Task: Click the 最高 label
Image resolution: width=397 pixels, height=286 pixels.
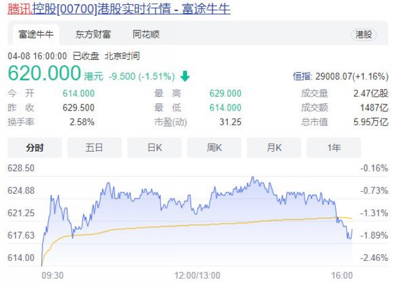Action: pos(167,94)
